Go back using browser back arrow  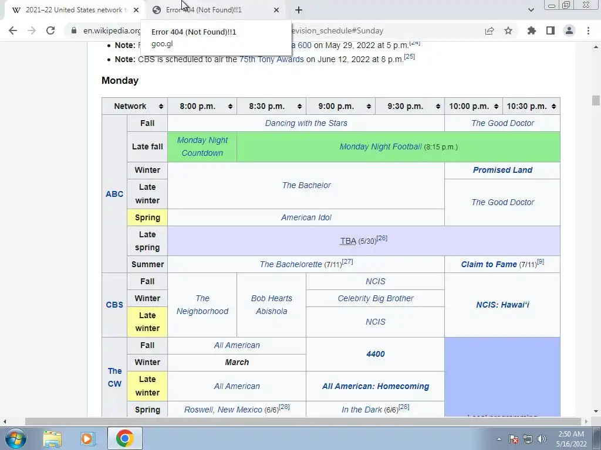[x=13, y=30]
